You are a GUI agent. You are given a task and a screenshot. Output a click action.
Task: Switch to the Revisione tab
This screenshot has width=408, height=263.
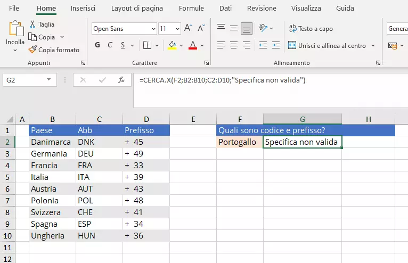[262, 9]
